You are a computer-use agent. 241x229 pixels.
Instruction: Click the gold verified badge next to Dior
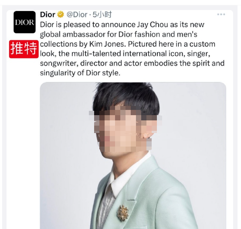pos(61,14)
